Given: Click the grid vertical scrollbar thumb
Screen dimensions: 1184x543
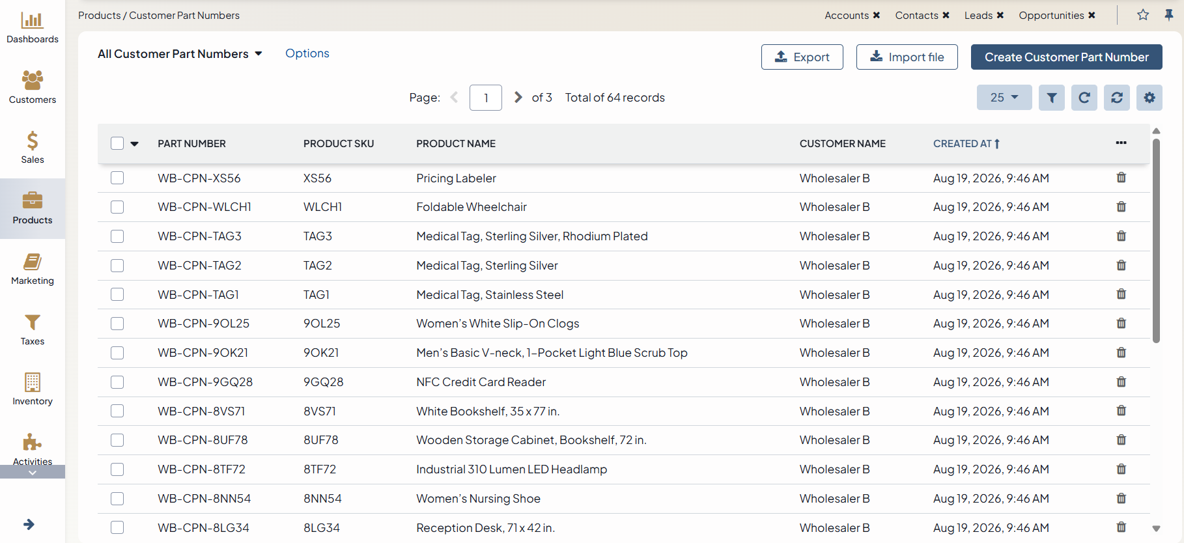Looking at the screenshot, I should [x=1156, y=240].
